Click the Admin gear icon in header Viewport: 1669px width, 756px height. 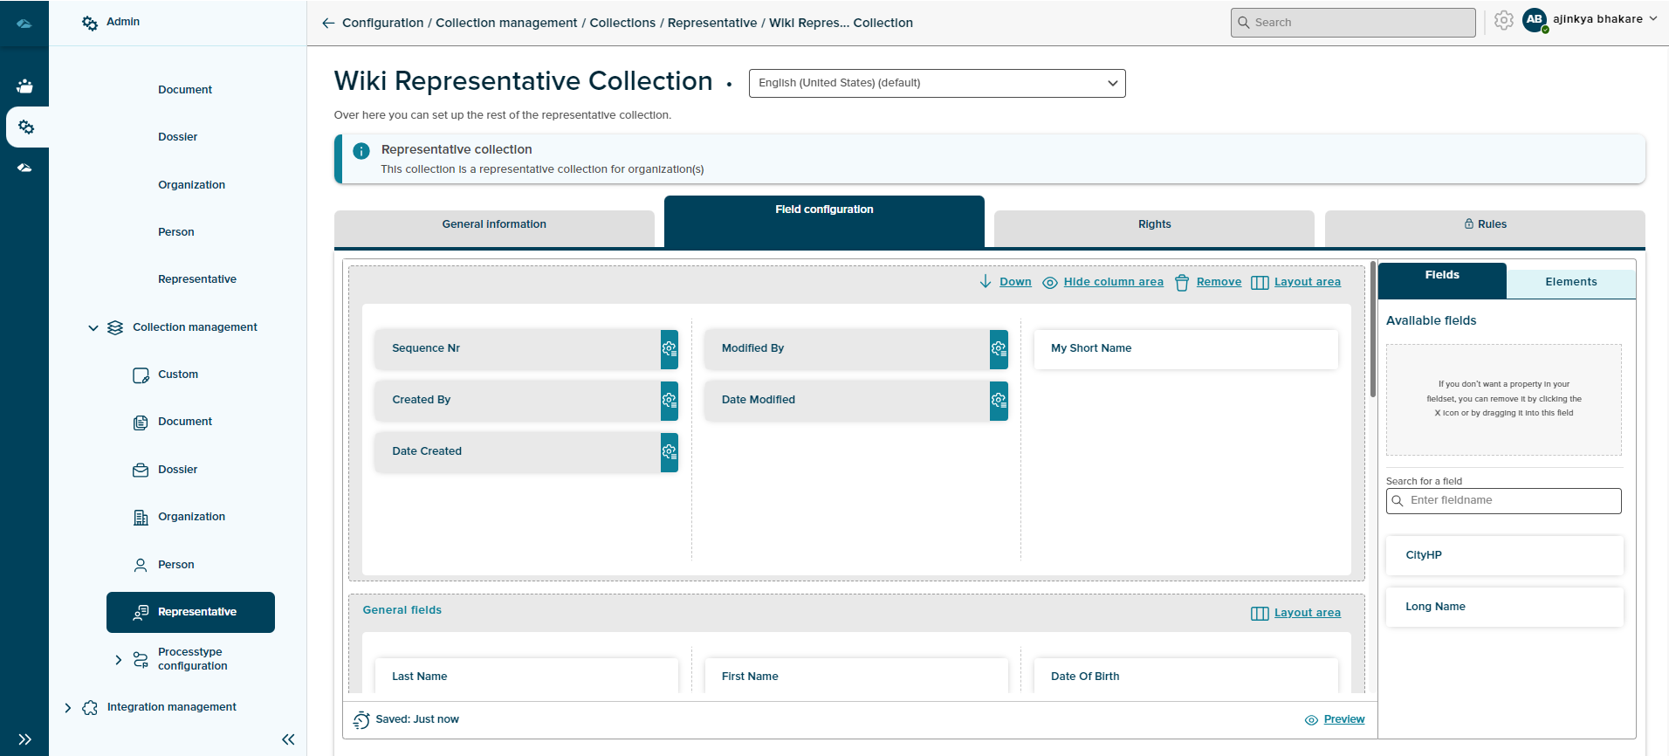click(90, 23)
